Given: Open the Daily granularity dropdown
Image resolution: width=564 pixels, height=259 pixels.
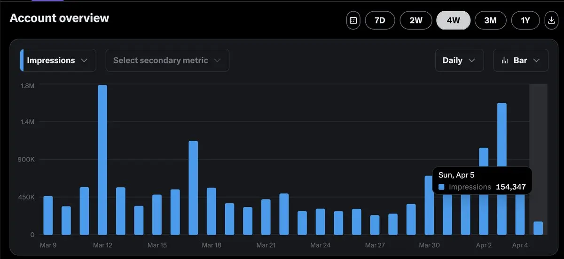Looking at the screenshot, I should 459,61.
